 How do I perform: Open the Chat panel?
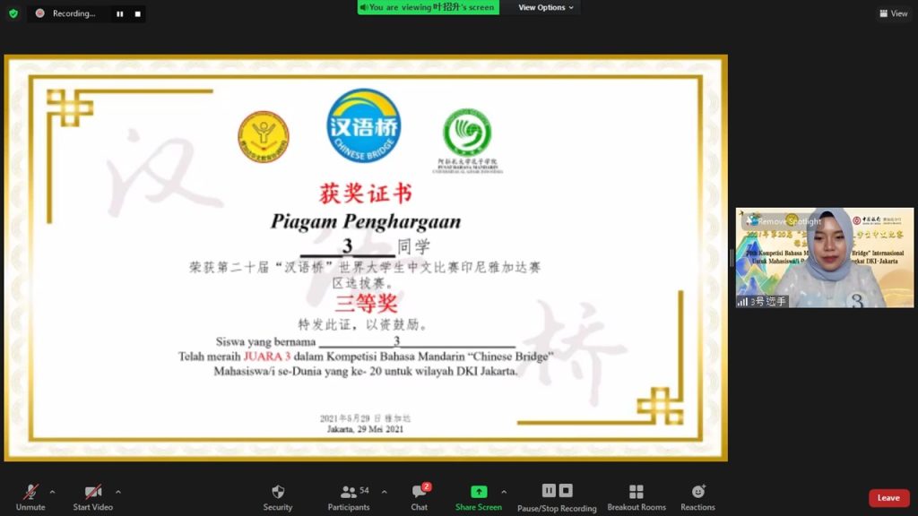click(x=420, y=498)
